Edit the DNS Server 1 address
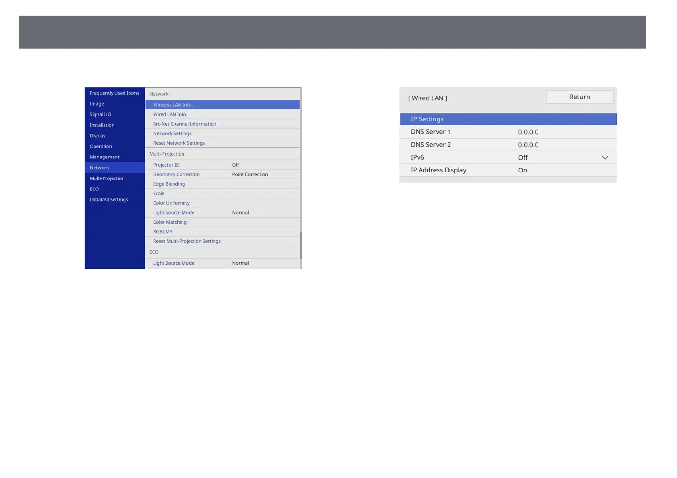 508,132
